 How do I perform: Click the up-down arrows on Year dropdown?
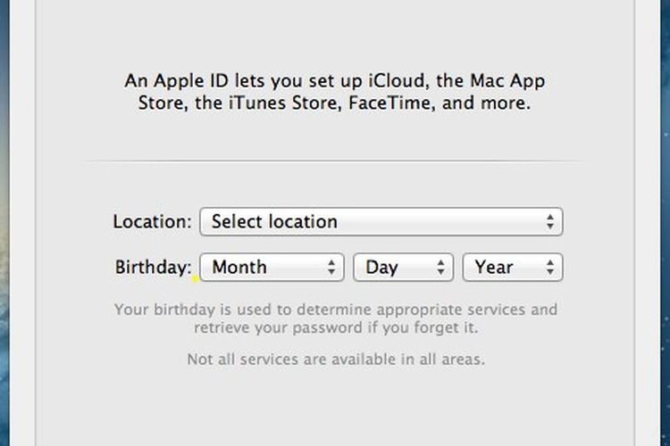pyautogui.click(x=550, y=268)
